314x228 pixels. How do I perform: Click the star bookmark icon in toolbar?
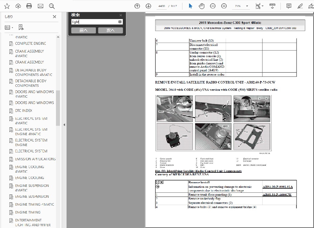7,6
